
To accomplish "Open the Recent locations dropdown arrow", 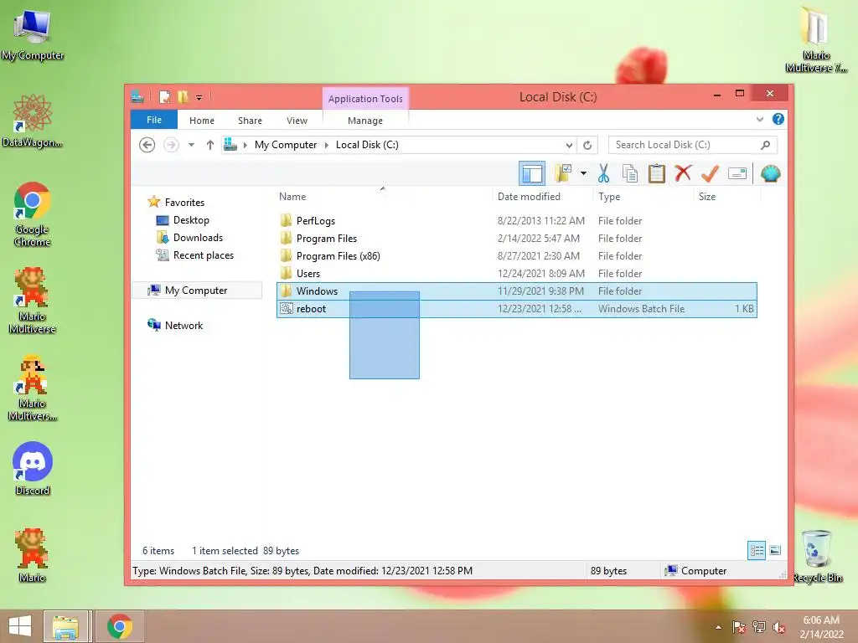I will (192, 145).
